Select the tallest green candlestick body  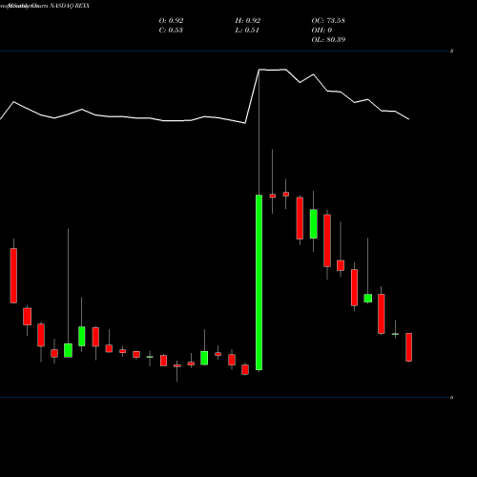tap(259, 282)
